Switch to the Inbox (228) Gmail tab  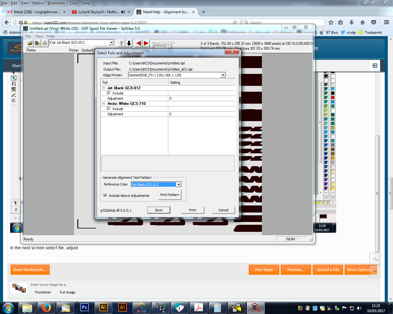click(x=37, y=12)
